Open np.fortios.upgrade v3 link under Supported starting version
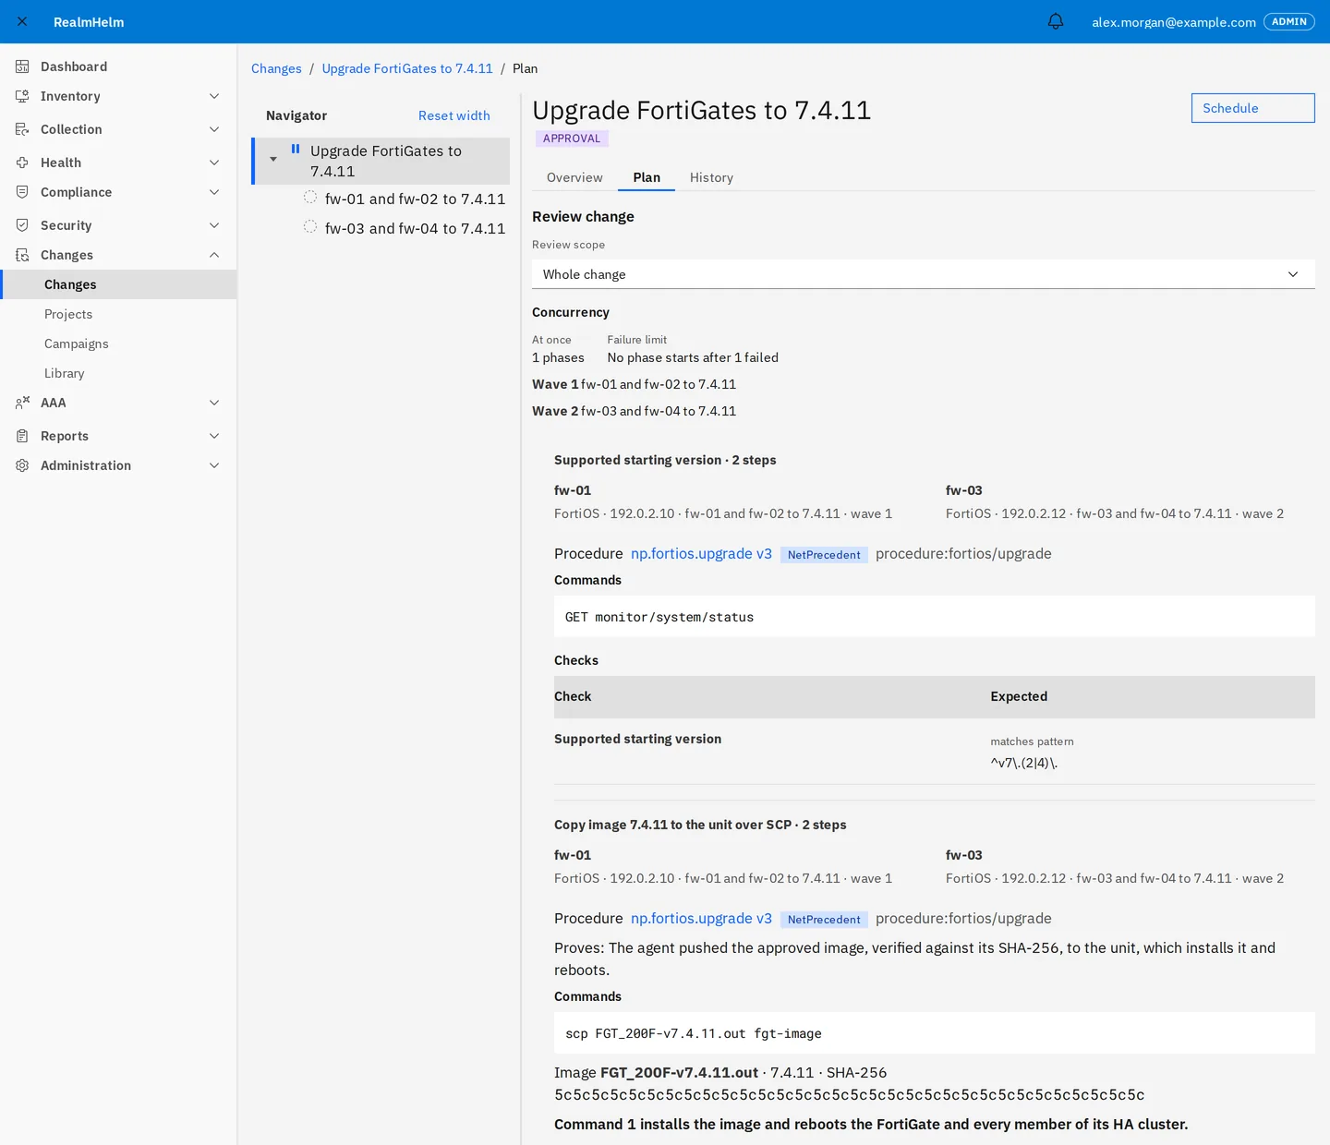This screenshot has height=1145, width=1330. pyautogui.click(x=701, y=553)
